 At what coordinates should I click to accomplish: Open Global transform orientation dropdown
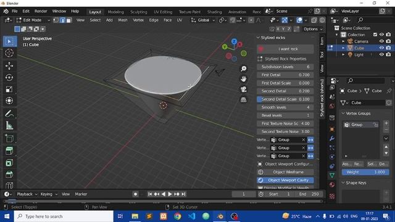[x=203, y=20]
